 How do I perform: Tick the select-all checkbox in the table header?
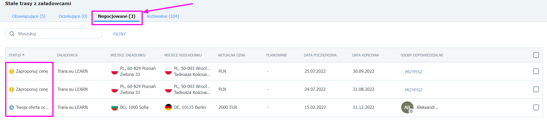coord(536,55)
